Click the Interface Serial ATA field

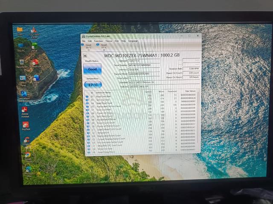tap(144, 69)
